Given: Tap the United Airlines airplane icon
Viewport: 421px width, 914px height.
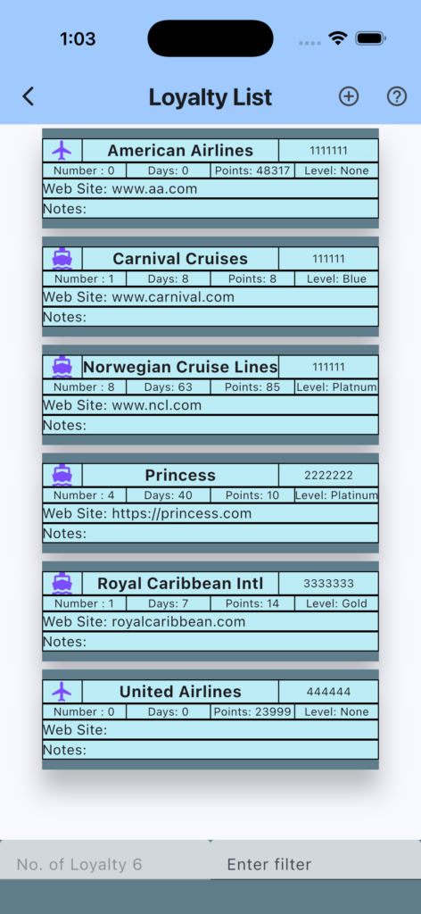Looking at the screenshot, I should click(x=62, y=692).
